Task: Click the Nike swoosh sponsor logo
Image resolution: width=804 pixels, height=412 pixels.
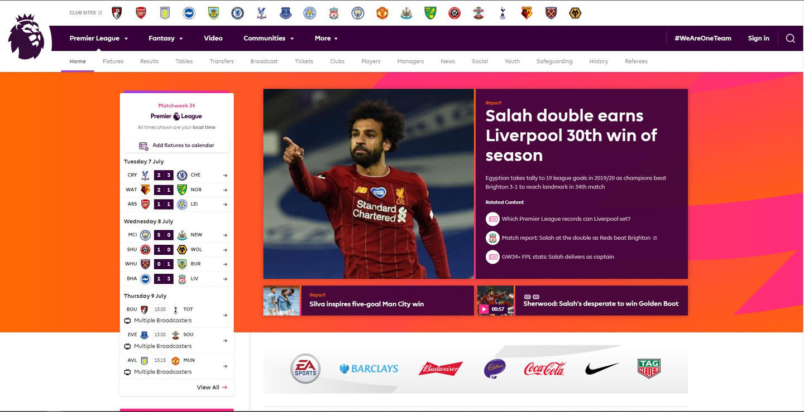Action: click(602, 369)
